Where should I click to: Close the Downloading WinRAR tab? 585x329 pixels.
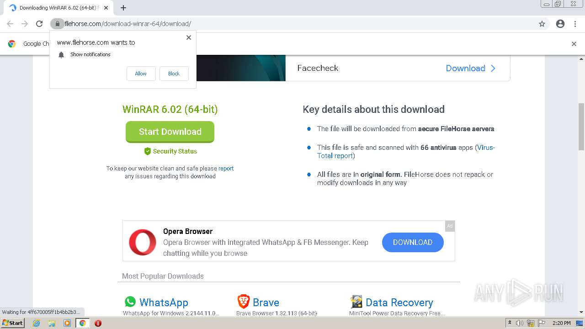tap(106, 8)
